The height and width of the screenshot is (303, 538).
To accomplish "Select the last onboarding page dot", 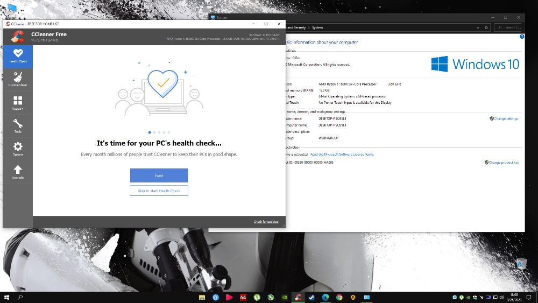I will coord(169,132).
